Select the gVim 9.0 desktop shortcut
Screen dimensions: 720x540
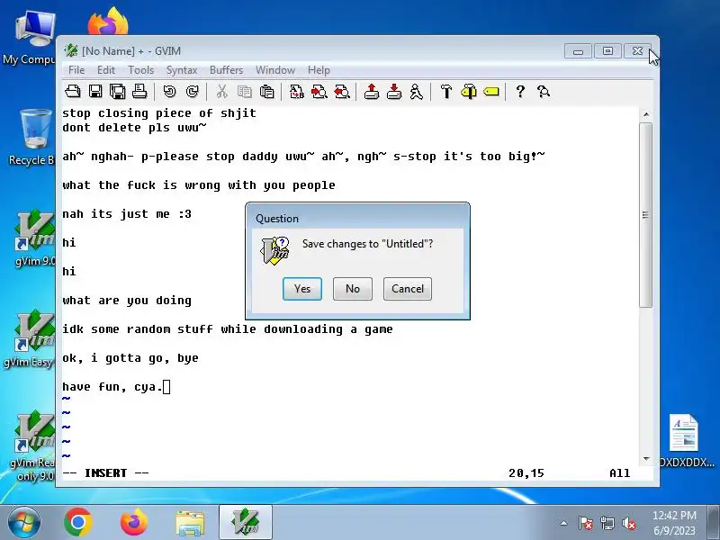point(35,238)
